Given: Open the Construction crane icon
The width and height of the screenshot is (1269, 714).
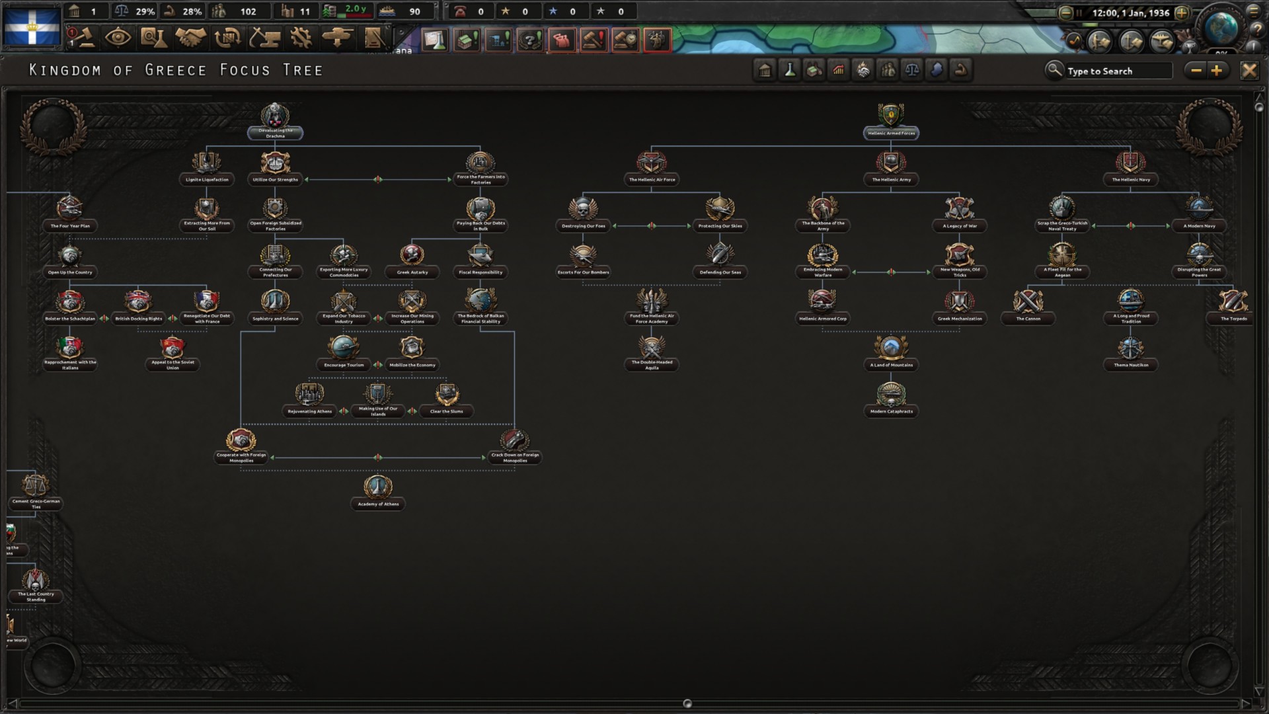Looking at the screenshot, I should tap(264, 38).
